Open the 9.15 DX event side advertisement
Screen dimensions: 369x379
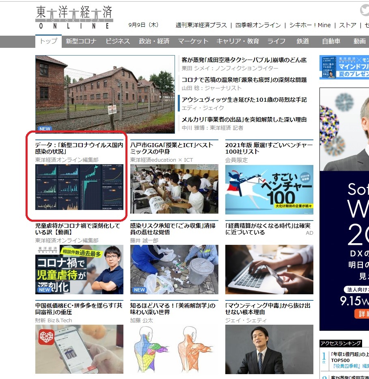click(344, 209)
